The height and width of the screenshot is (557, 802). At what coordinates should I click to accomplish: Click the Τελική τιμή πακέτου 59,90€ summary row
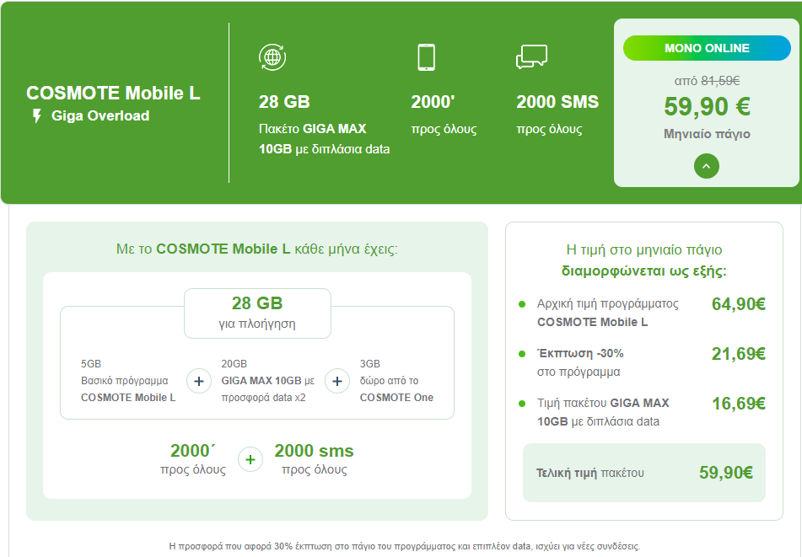644,473
